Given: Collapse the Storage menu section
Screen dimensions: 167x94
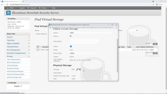Looking at the screenshot, I should click(18, 56).
